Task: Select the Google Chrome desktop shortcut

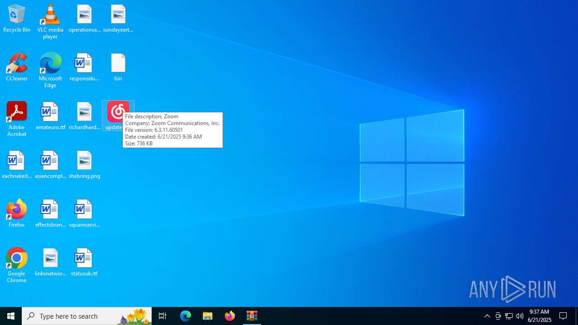Action: tap(17, 265)
